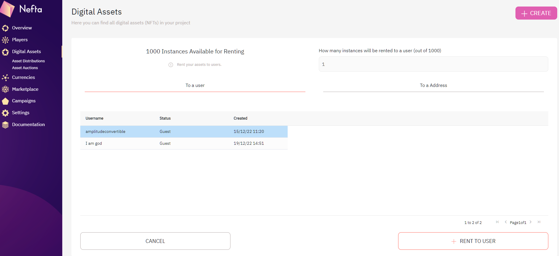Click the Campaigns pentagon icon
This screenshot has width=559, height=256.
pos(5,101)
